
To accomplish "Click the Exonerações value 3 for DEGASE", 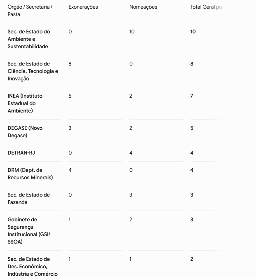I will pos(70,128).
